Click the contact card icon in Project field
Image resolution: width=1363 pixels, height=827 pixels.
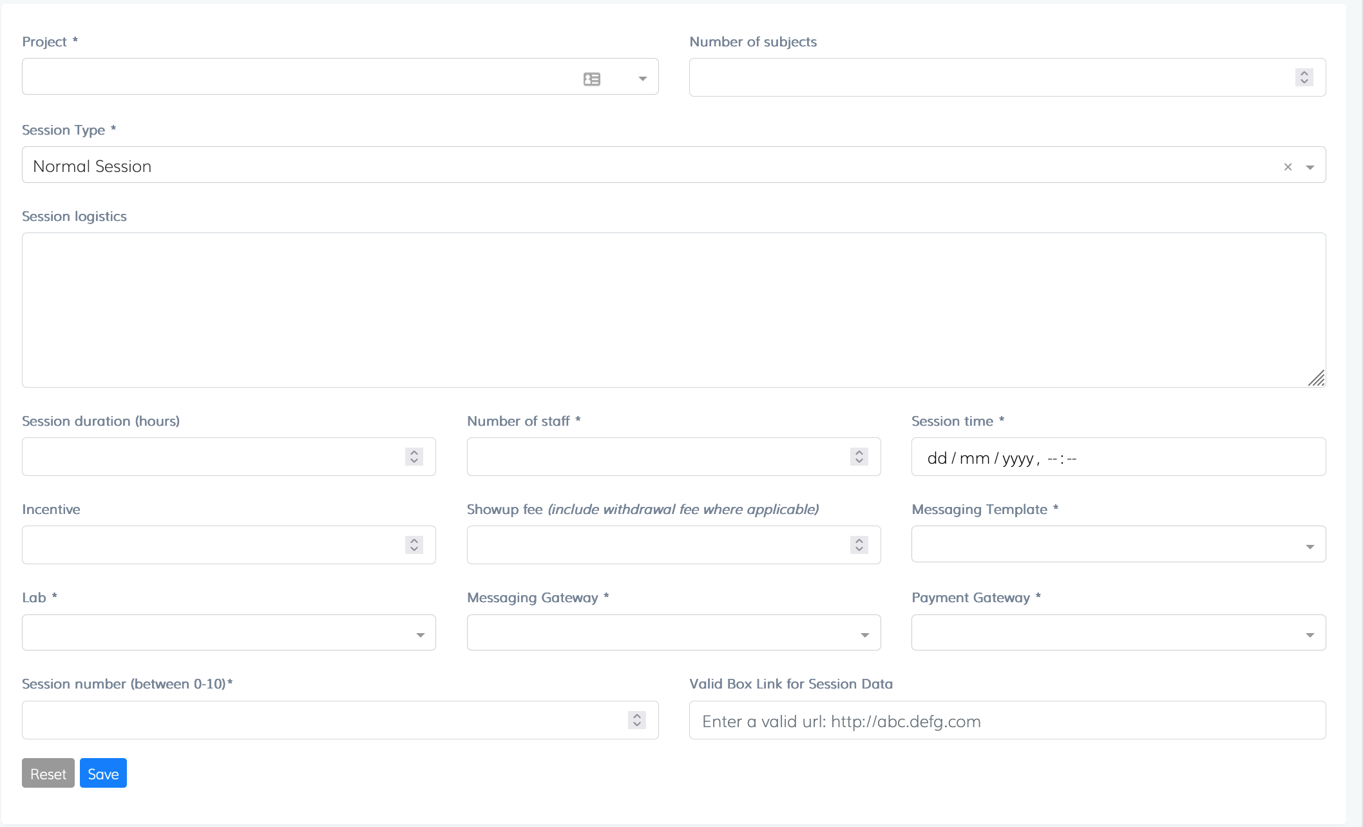tap(591, 79)
